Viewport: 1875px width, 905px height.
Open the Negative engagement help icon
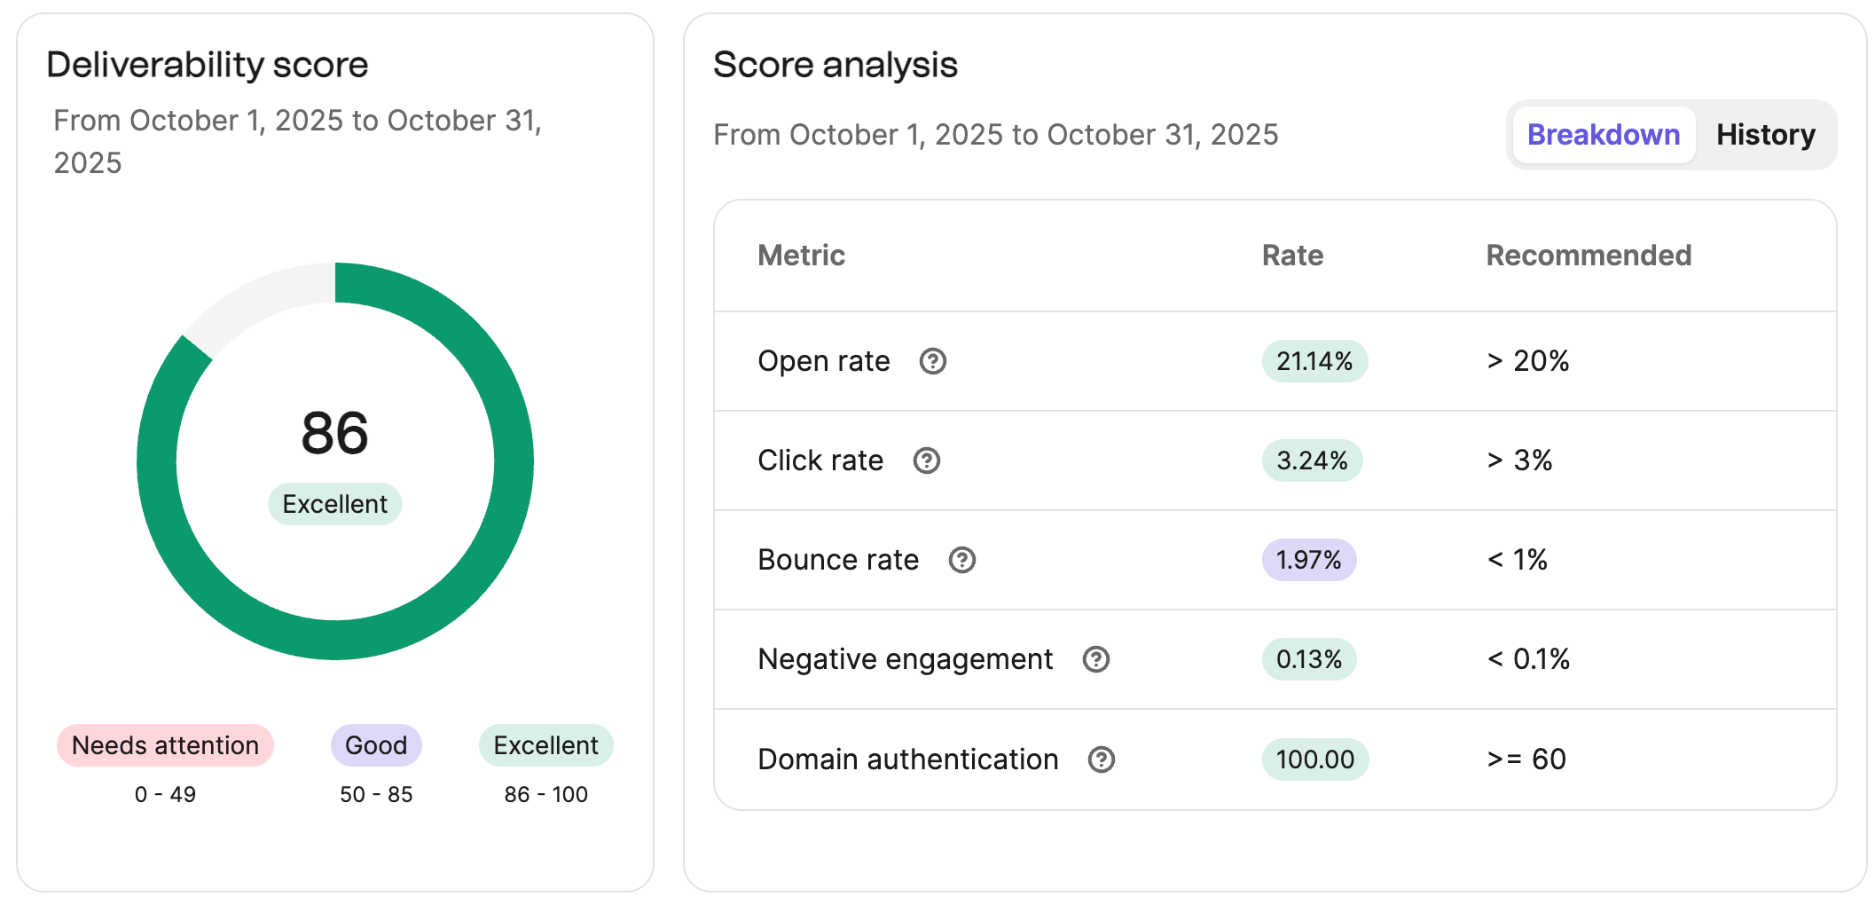(x=1097, y=659)
